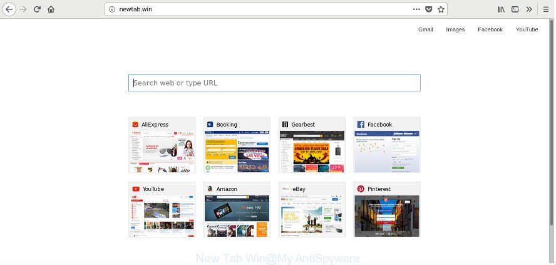Show site info icon in address bar
556x265 pixels.
112,9
